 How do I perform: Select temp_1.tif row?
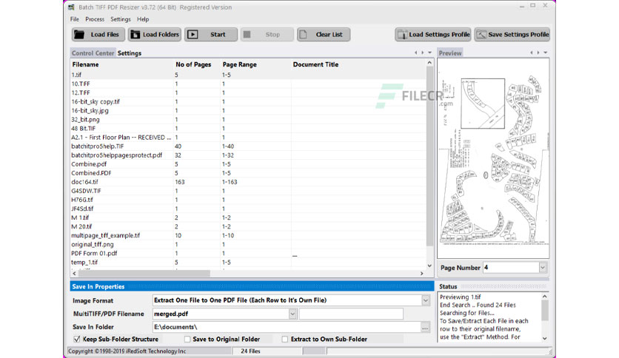coord(248,262)
